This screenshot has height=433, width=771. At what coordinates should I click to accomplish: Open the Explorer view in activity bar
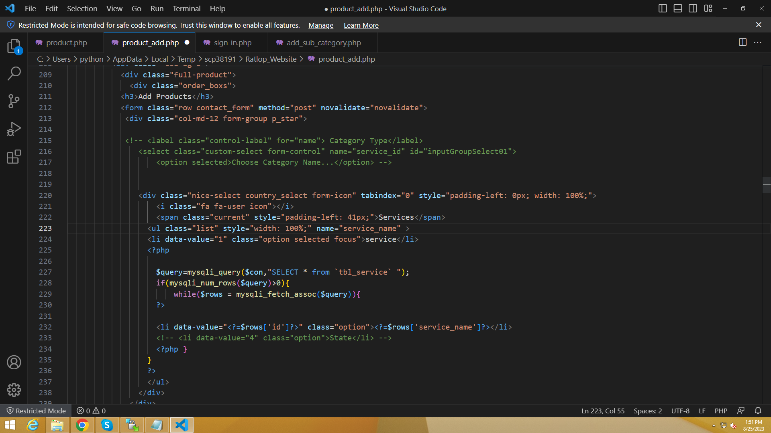(x=14, y=46)
